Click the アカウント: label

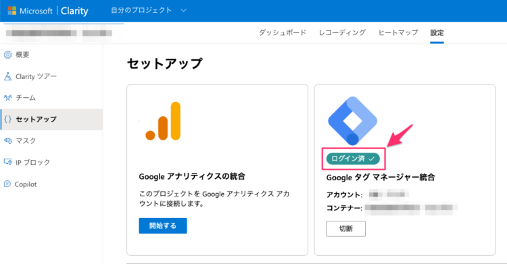pos(344,195)
